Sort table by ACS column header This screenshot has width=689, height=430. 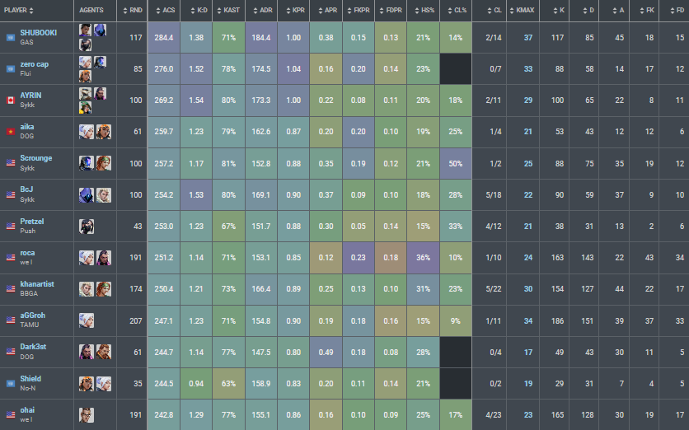(x=164, y=10)
